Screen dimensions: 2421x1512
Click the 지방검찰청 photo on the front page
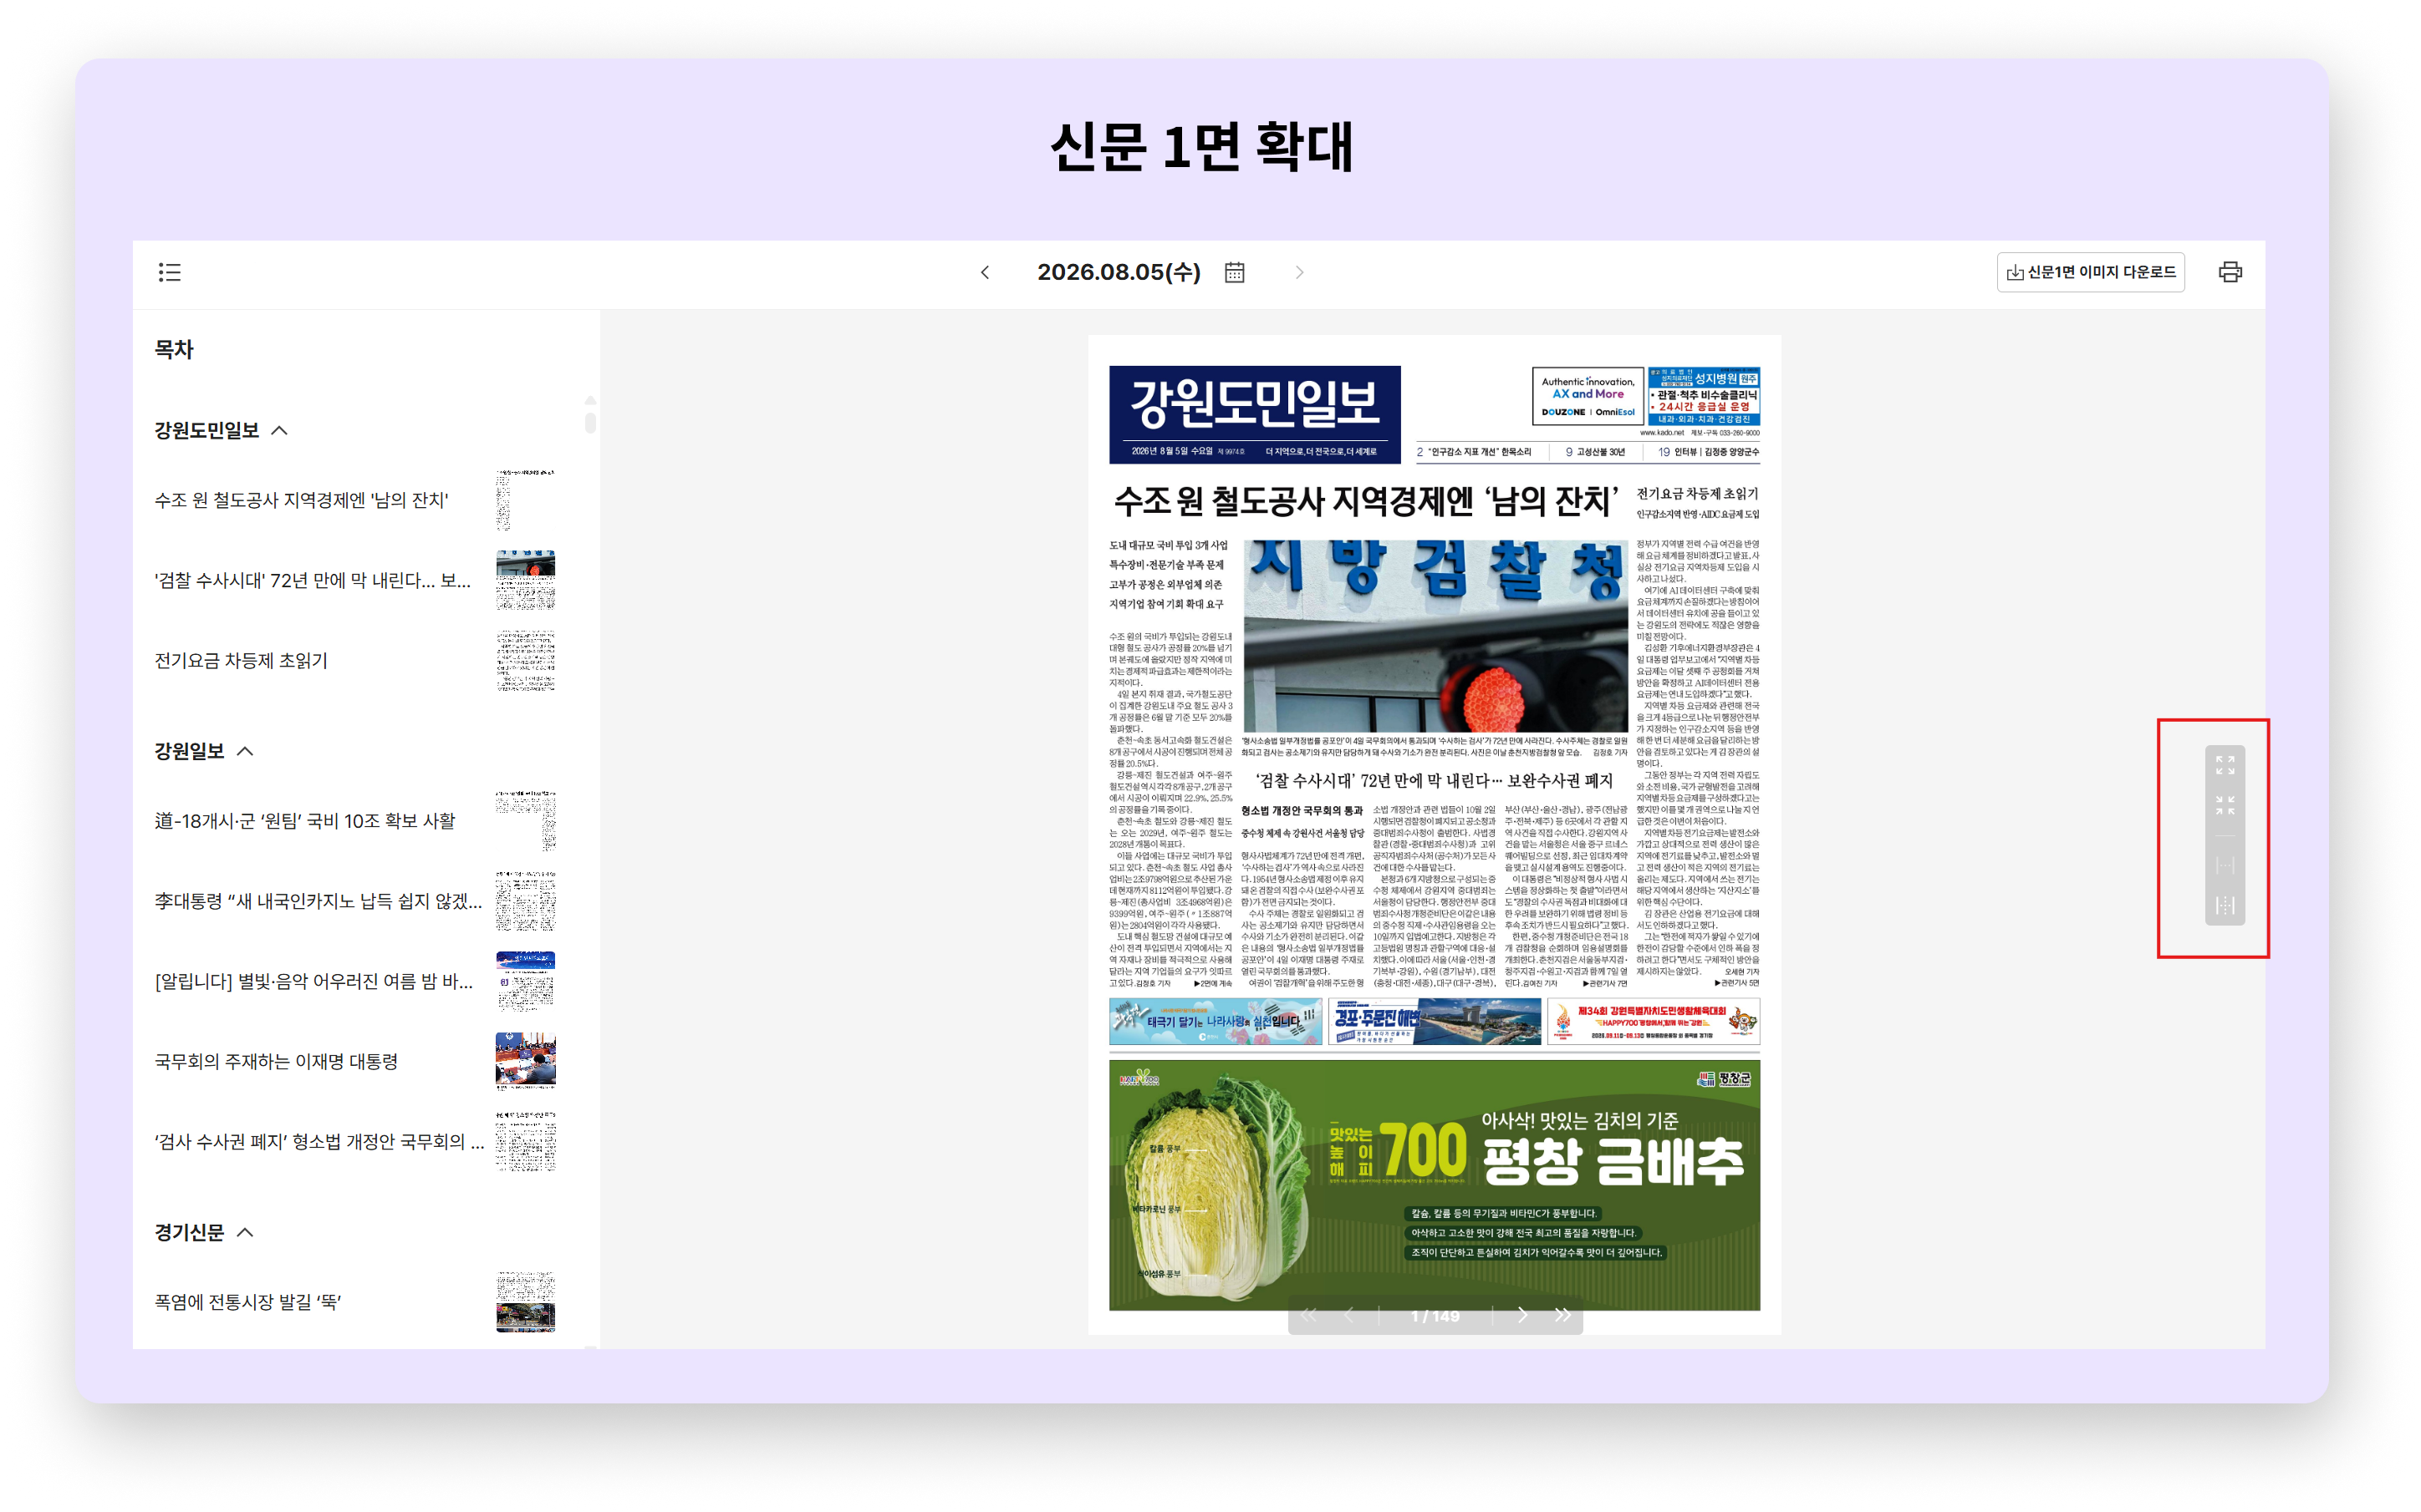1435,636
